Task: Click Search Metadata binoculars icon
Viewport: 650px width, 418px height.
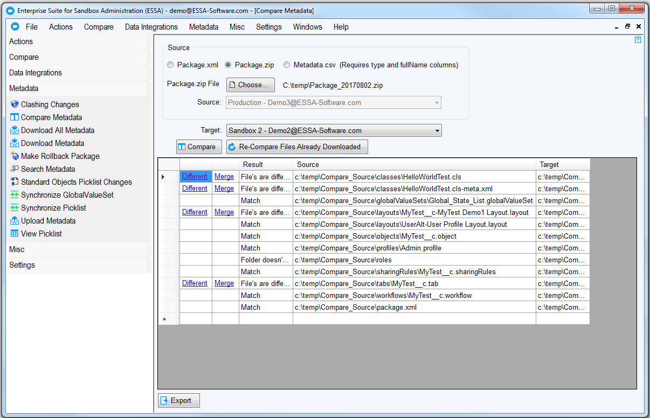Action: point(15,169)
